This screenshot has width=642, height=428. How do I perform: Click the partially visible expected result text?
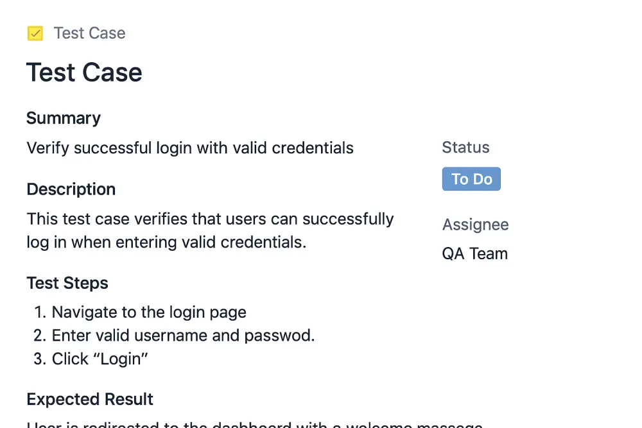click(x=254, y=424)
